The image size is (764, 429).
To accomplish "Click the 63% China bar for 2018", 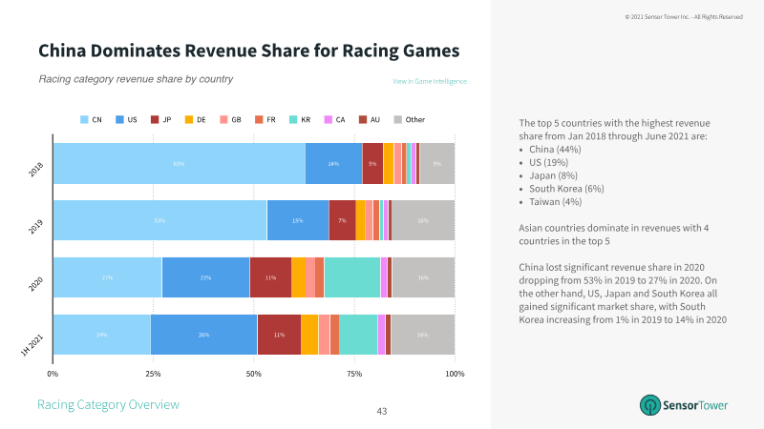I will tap(180, 163).
